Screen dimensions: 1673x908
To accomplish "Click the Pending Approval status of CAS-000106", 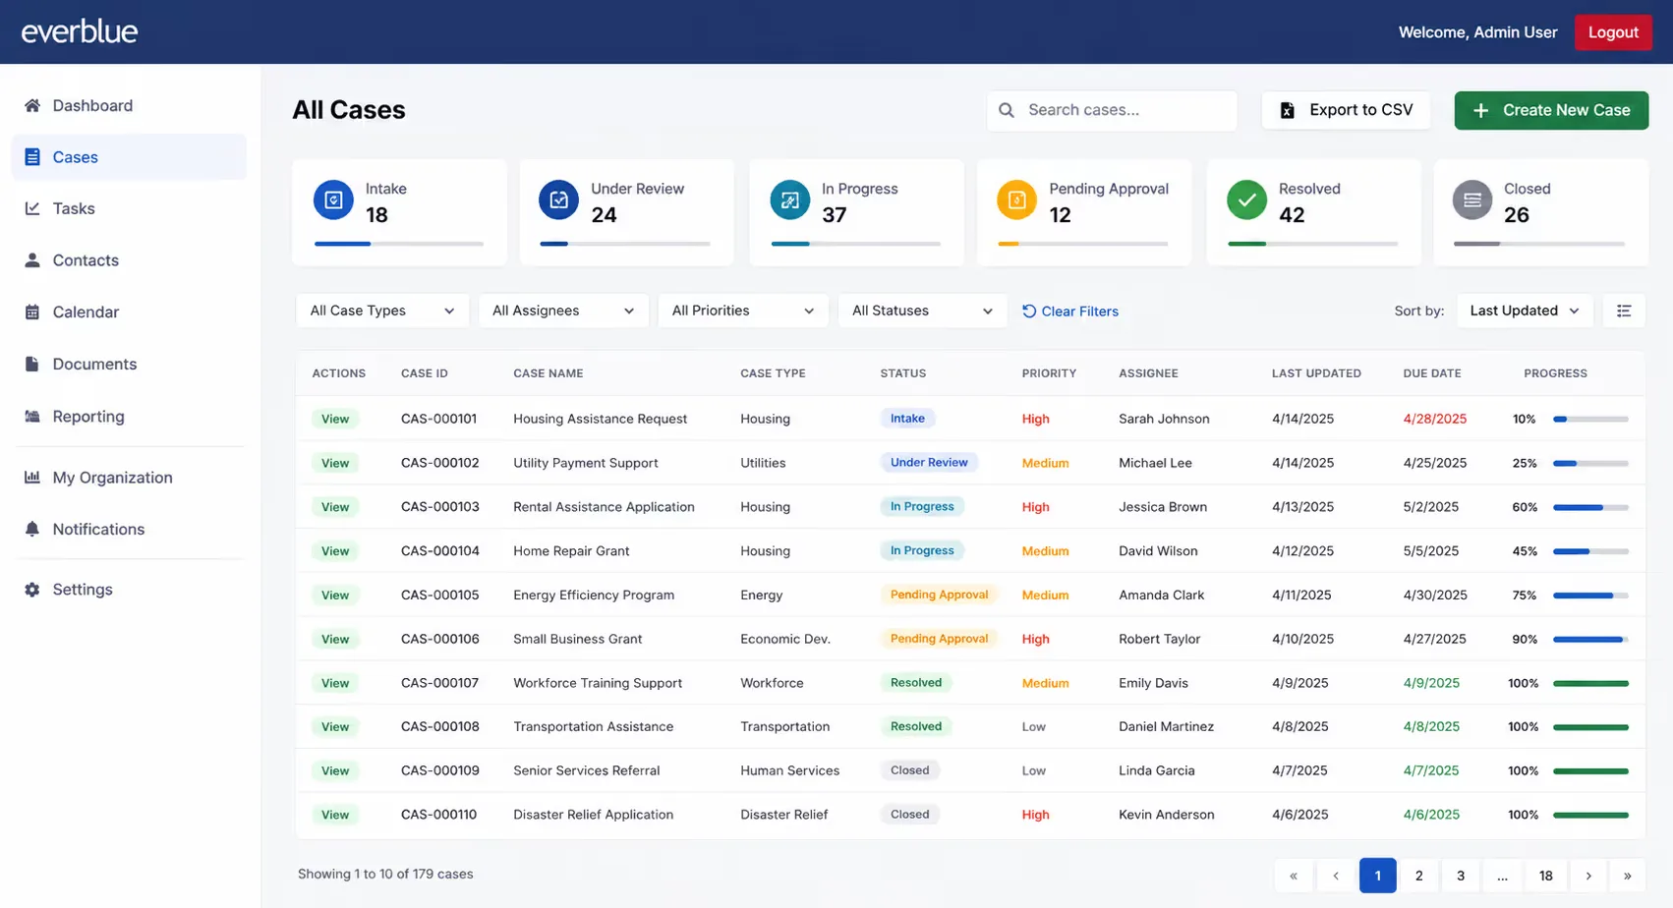I will click(x=939, y=639).
